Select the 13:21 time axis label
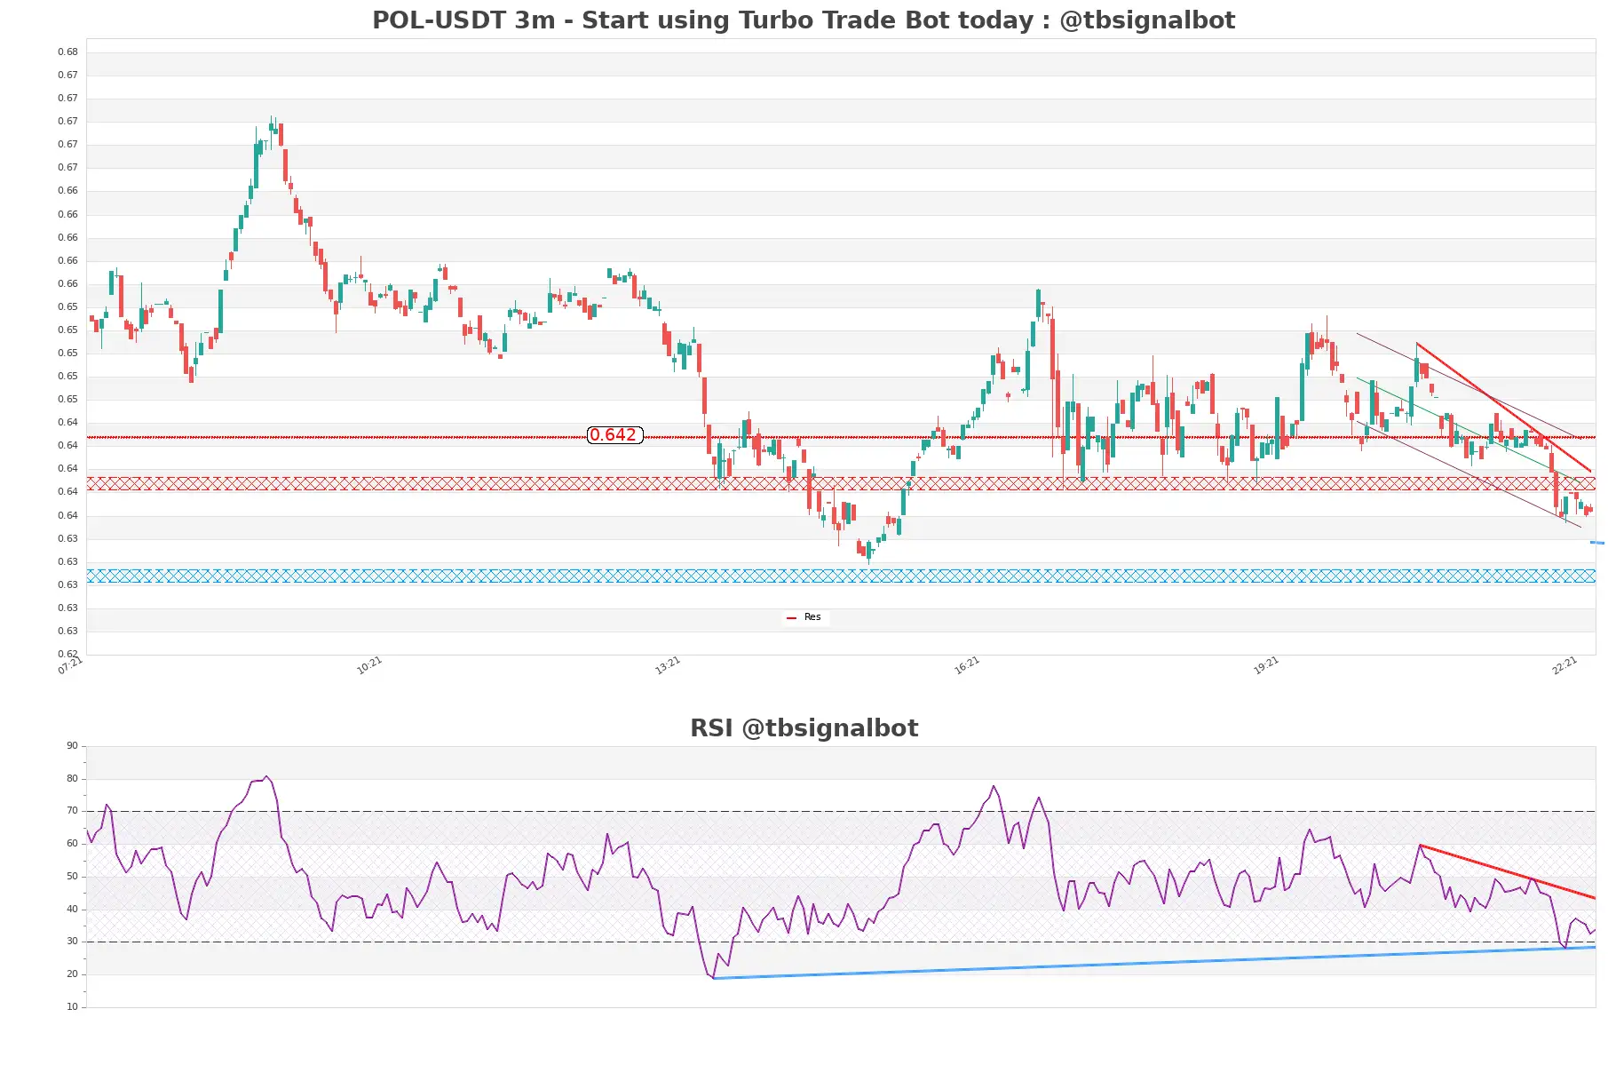The width and height of the screenshot is (1608, 1073). pos(668,665)
